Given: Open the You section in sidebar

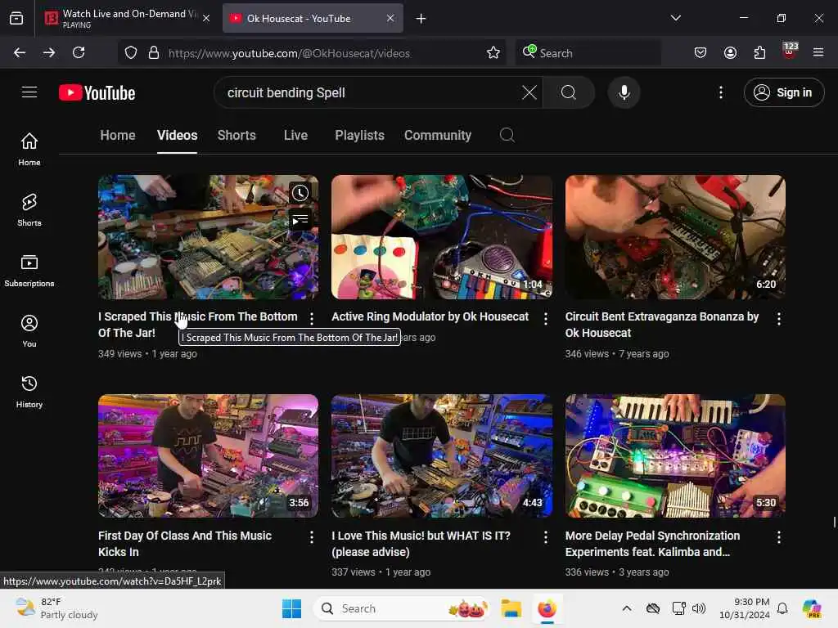Looking at the screenshot, I should click(x=29, y=331).
